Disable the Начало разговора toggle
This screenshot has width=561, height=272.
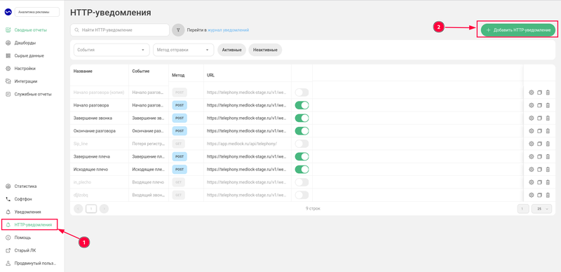coord(302,105)
